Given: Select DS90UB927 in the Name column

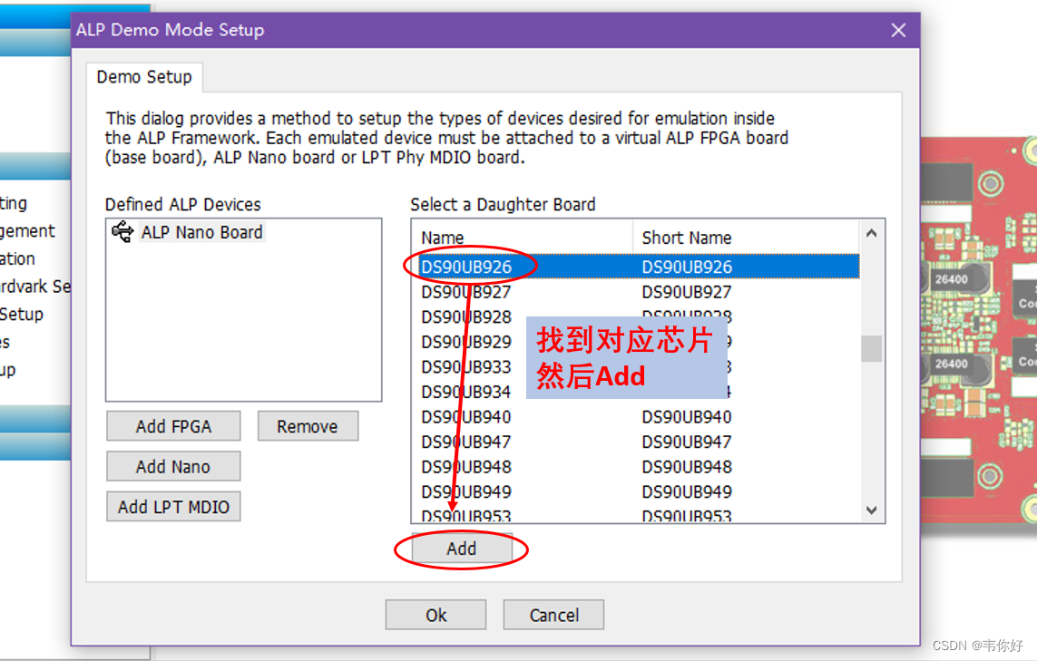Looking at the screenshot, I should [x=467, y=292].
